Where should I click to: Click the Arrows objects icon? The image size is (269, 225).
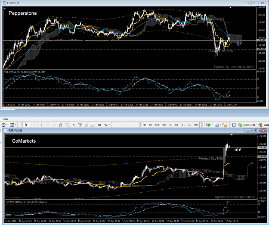point(106,125)
